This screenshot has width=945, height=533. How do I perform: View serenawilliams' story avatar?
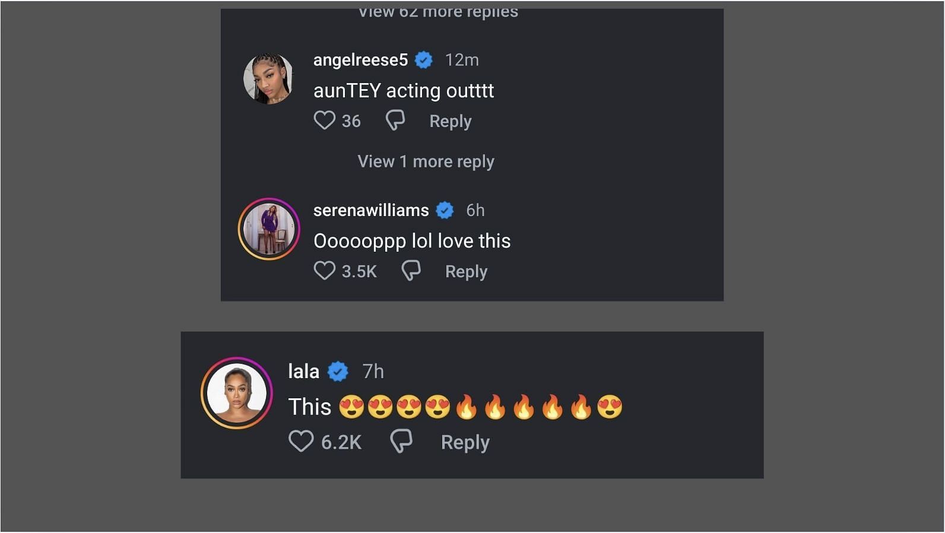click(x=269, y=229)
